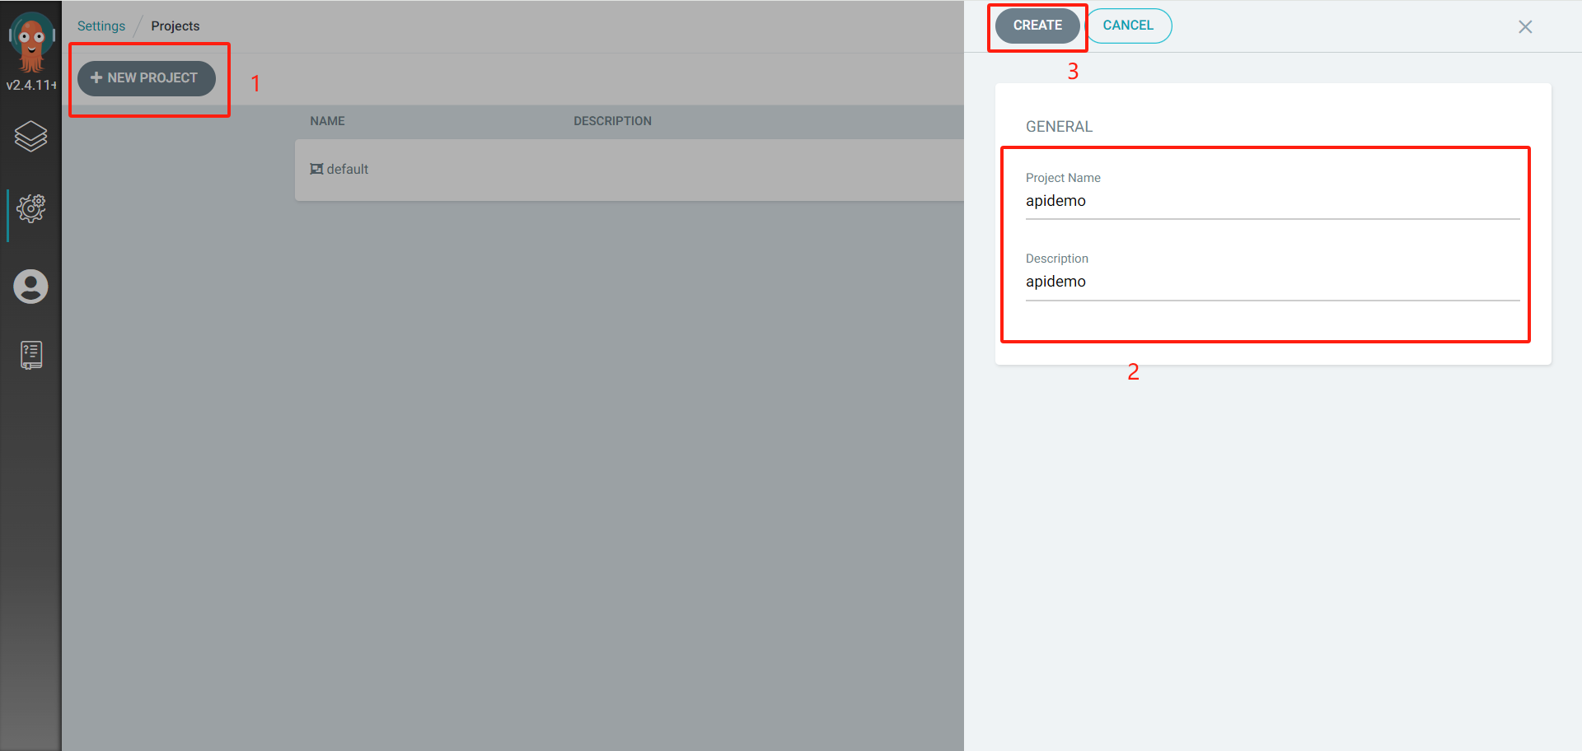Viewport: 1582px width, 751px height.
Task: Select Projects in the breadcrumb trail
Action: [x=175, y=26]
